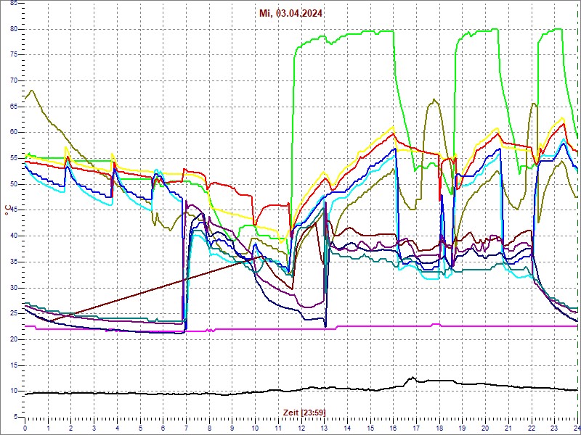
Task: Click the 50 value on temperature axis
Action: tap(14, 184)
